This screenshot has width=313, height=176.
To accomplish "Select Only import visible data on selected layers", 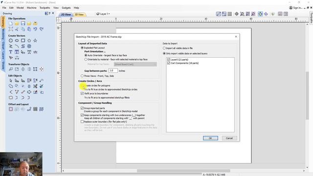I will [x=164, y=53].
